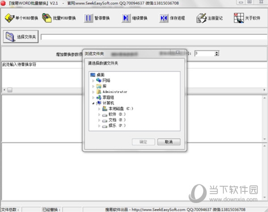Click the continue replace icon
The image size is (268, 212).
click(126, 18)
